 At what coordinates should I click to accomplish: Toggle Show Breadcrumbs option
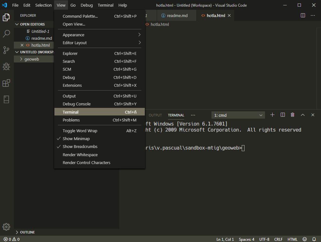click(99, 146)
